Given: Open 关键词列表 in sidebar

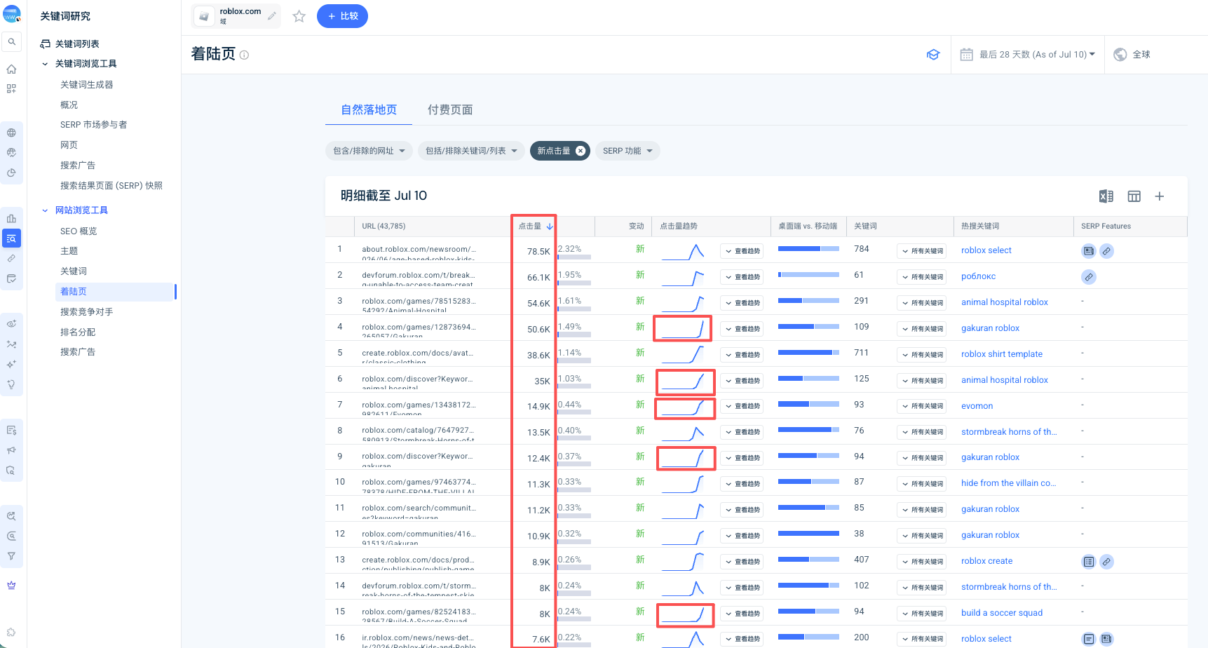Looking at the screenshot, I should point(77,44).
